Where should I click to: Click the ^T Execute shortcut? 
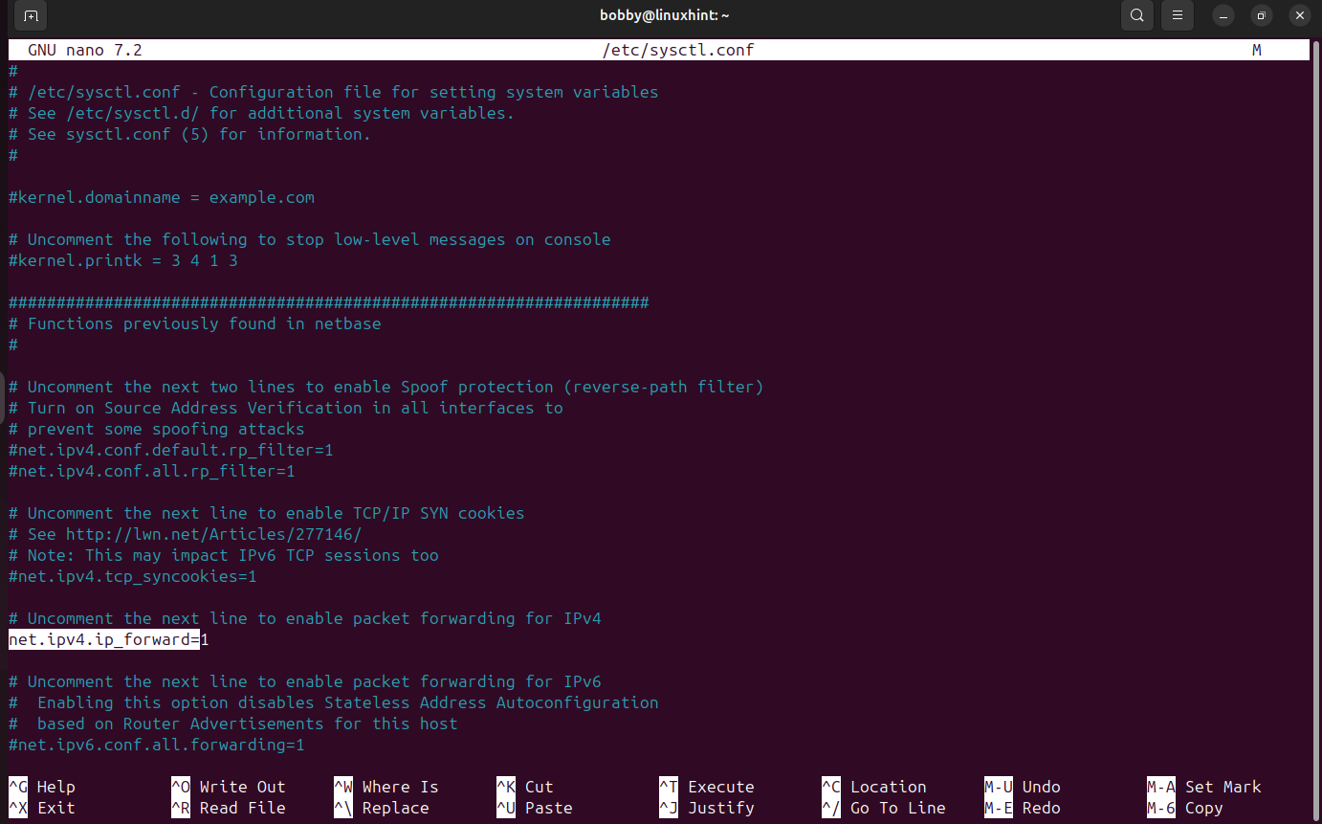(x=707, y=787)
